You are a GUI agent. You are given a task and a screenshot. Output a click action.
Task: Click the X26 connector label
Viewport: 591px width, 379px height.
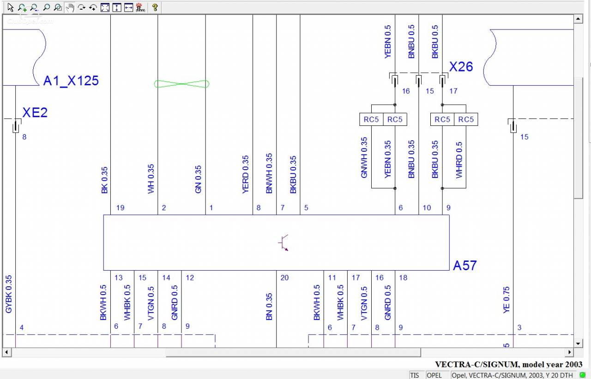click(461, 67)
